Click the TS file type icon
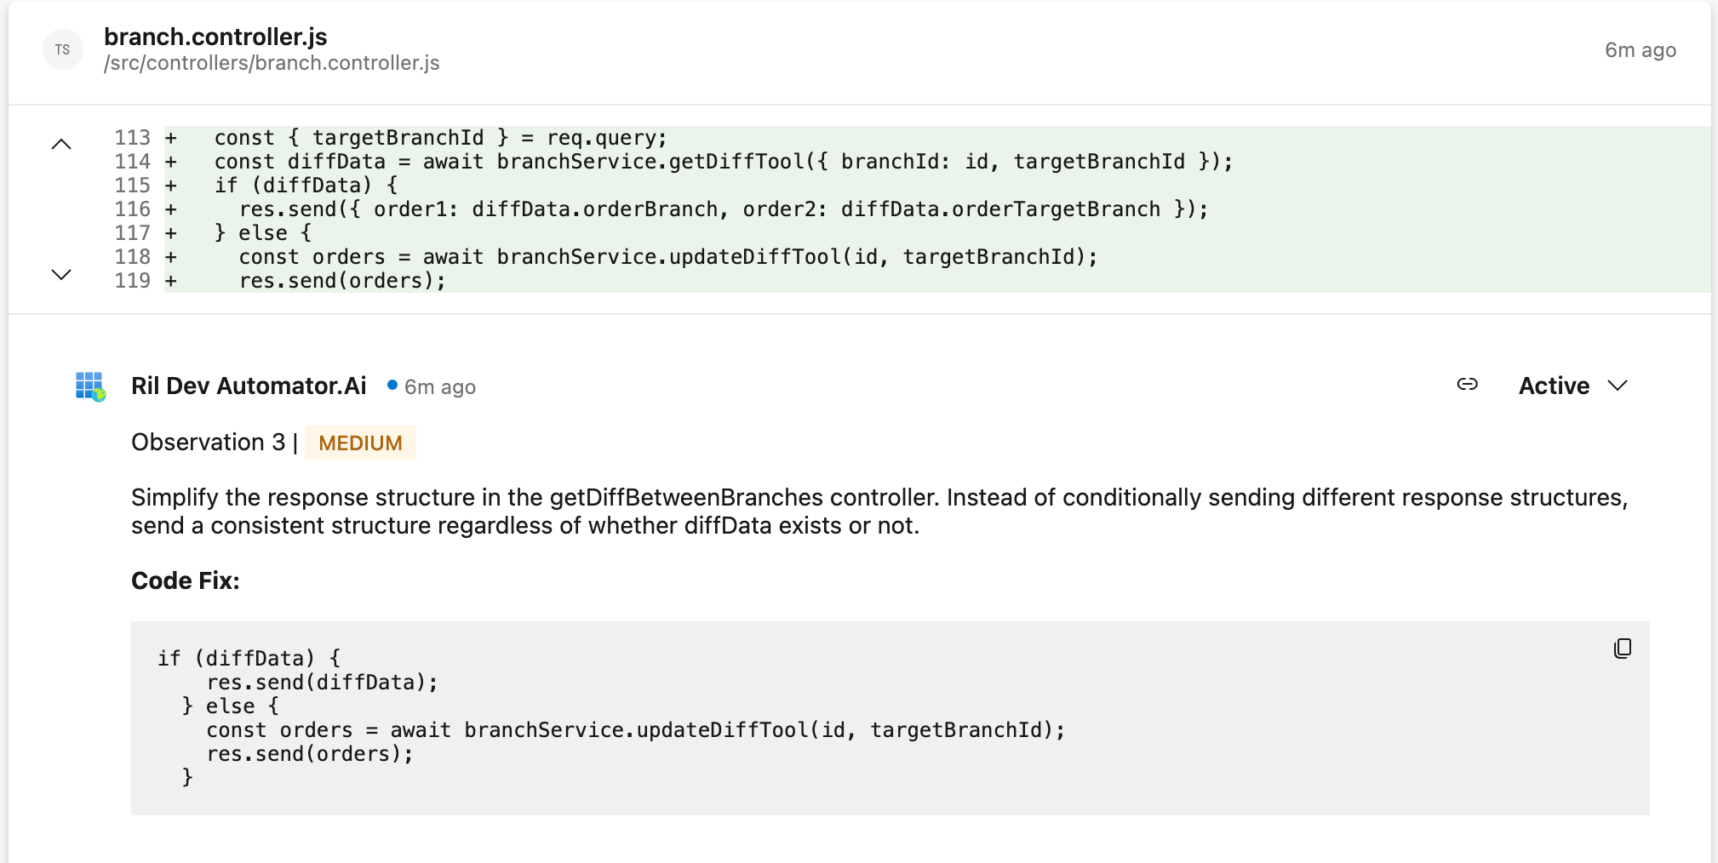The image size is (1718, 863). [62, 49]
